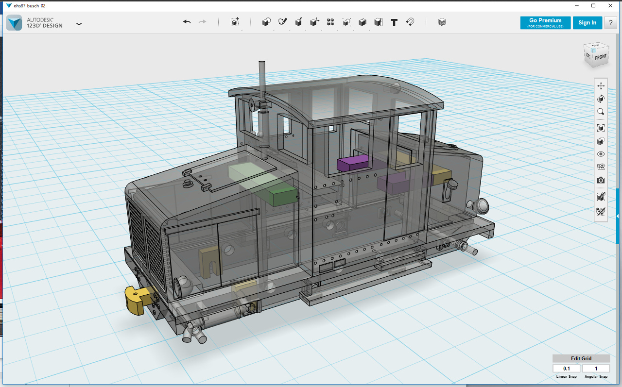Viewport: 622px width, 387px height.
Task: Select the Zoom magnifier tool
Action: pyautogui.click(x=601, y=112)
